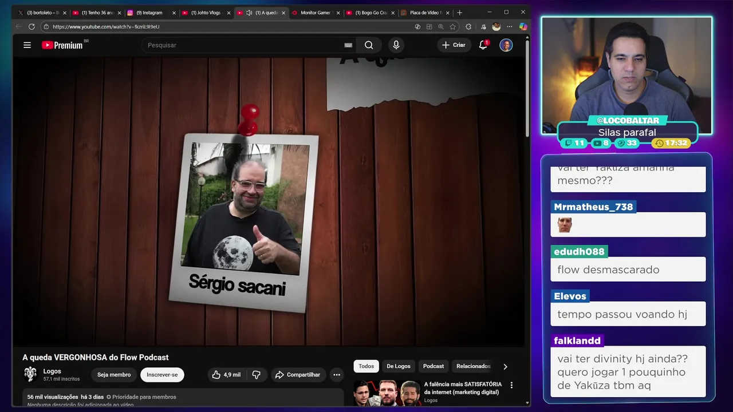Image resolution: width=733 pixels, height=412 pixels.
Task: Close the Johto Vlogs tab
Action: [x=228, y=13]
